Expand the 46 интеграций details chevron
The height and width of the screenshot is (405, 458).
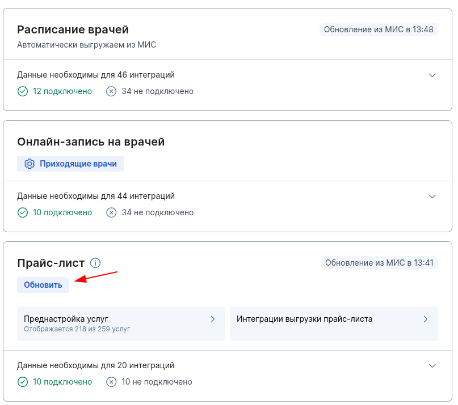[x=432, y=75]
